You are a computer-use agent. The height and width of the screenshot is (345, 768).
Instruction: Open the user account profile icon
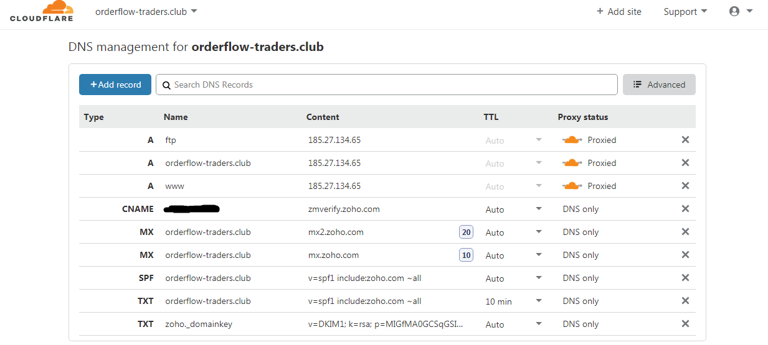734,11
